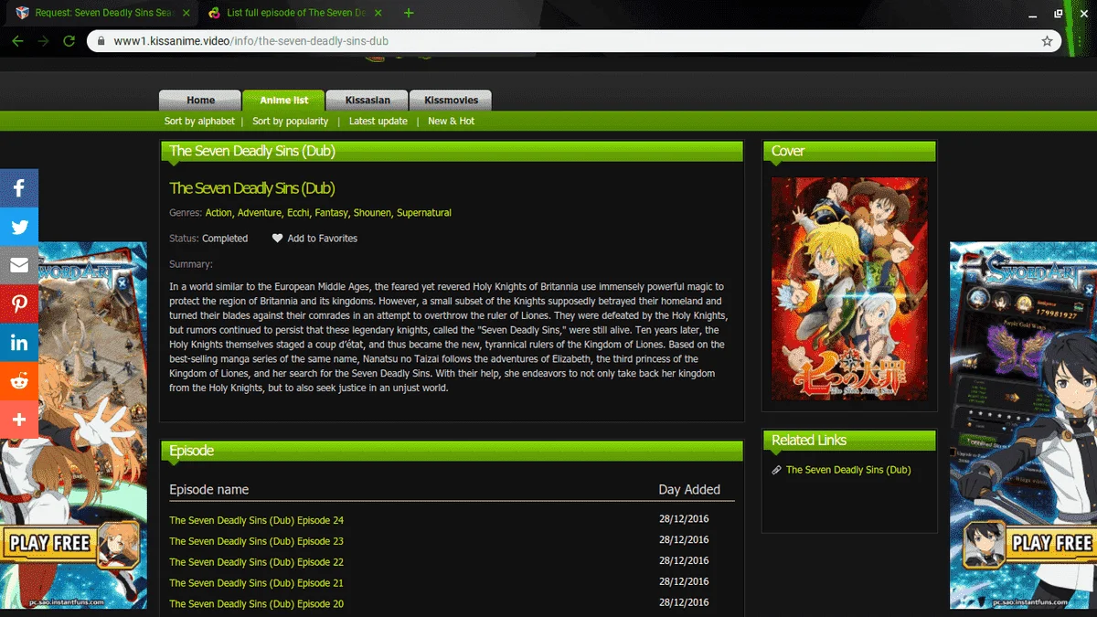Click Episode name column header
Image resolution: width=1097 pixels, height=617 pixels.
(x=208, y=489)
